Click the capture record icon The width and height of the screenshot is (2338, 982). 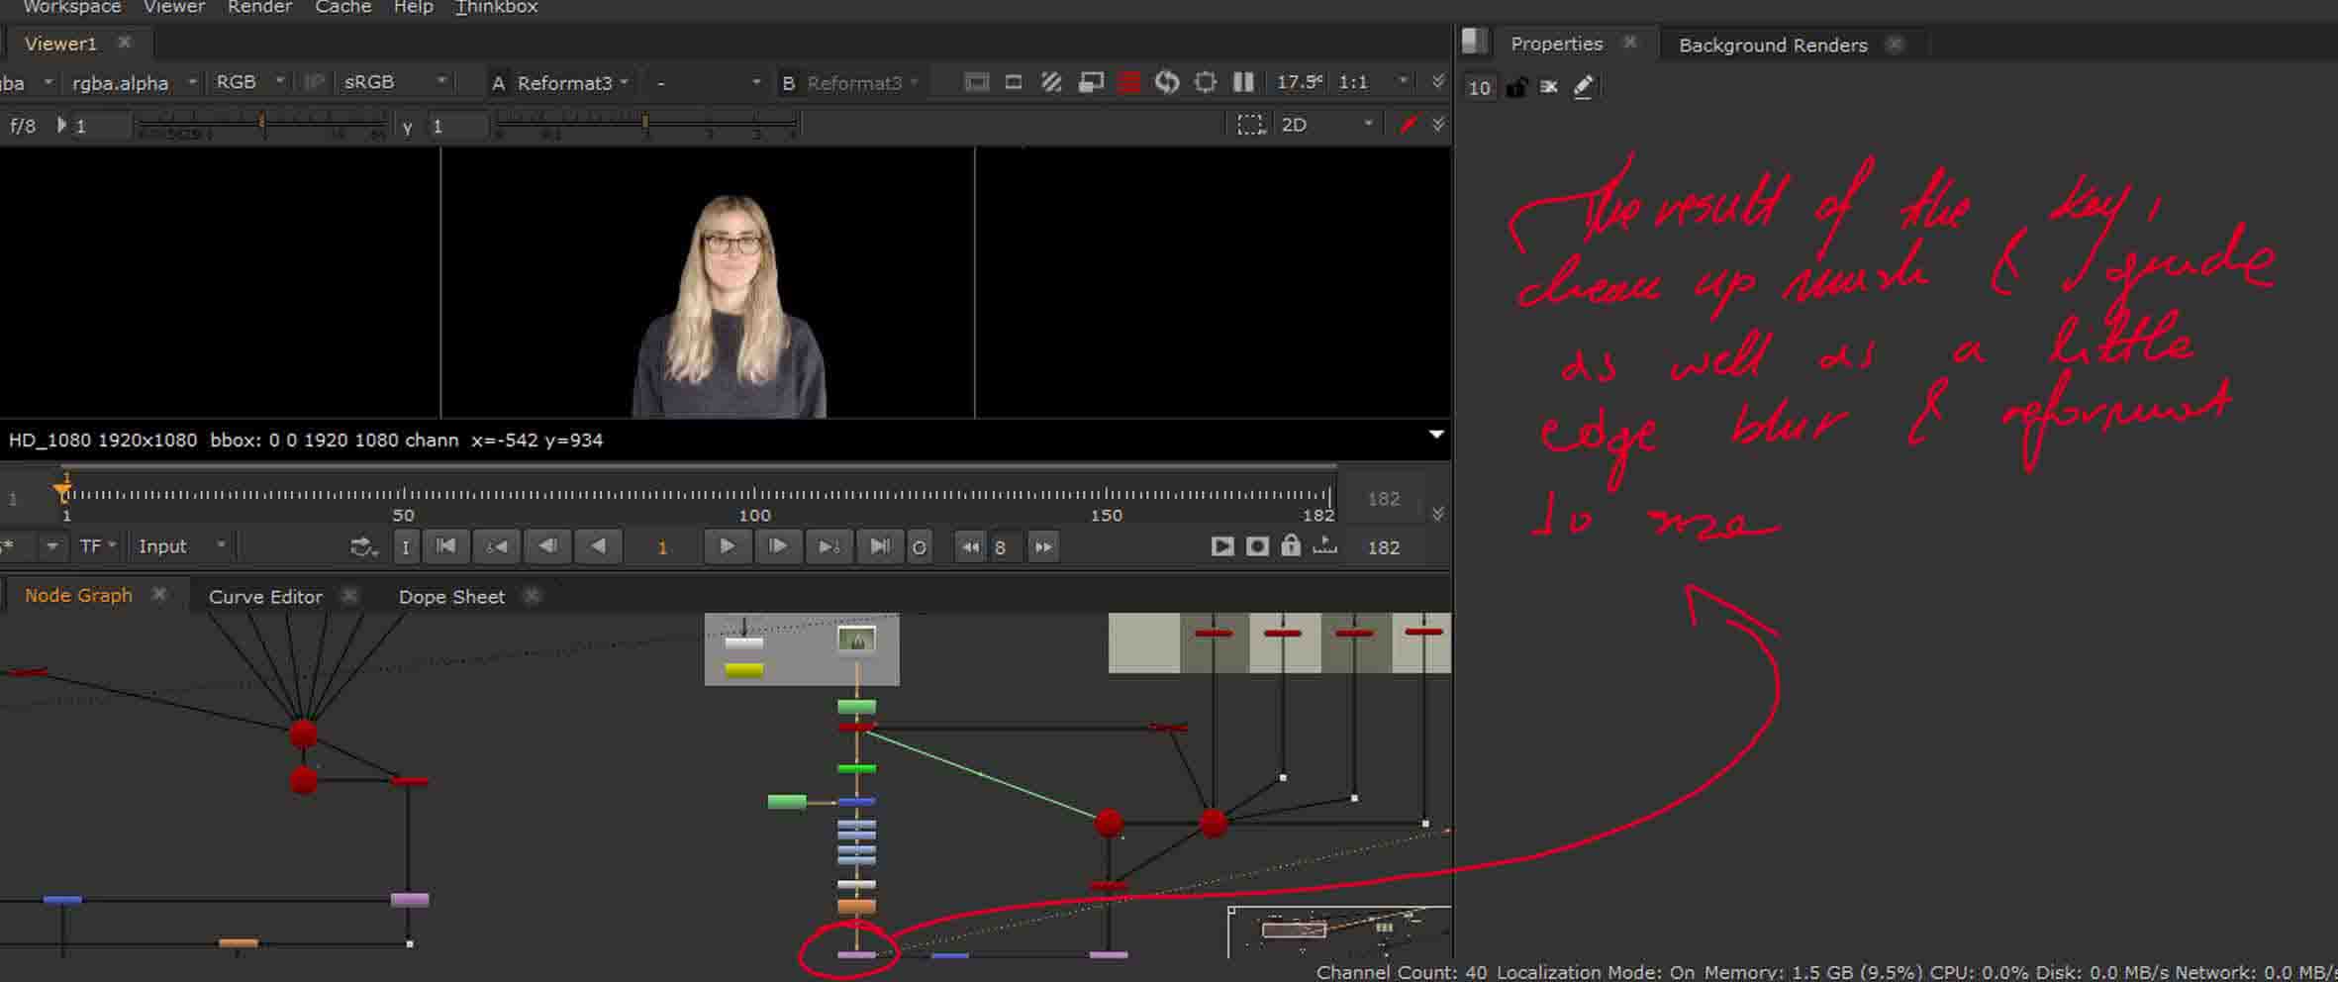[x=1257, y=546]
